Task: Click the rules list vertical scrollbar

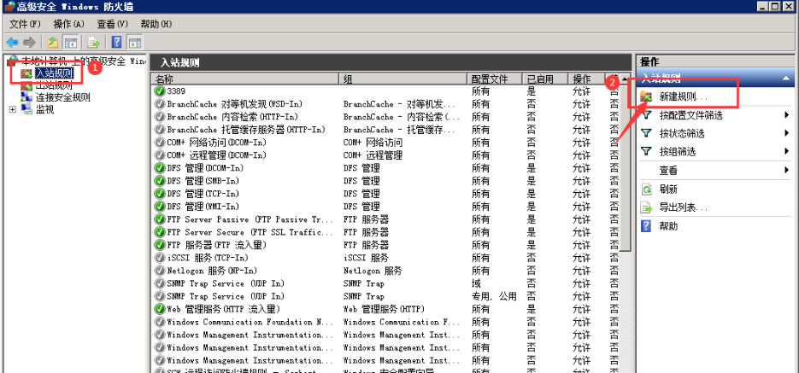Action: [627, 168]
